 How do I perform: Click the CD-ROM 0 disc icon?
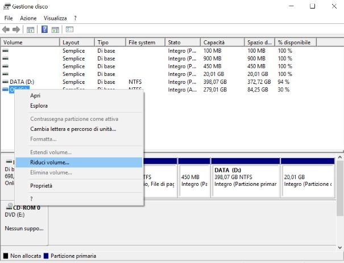tap(9, 206)
